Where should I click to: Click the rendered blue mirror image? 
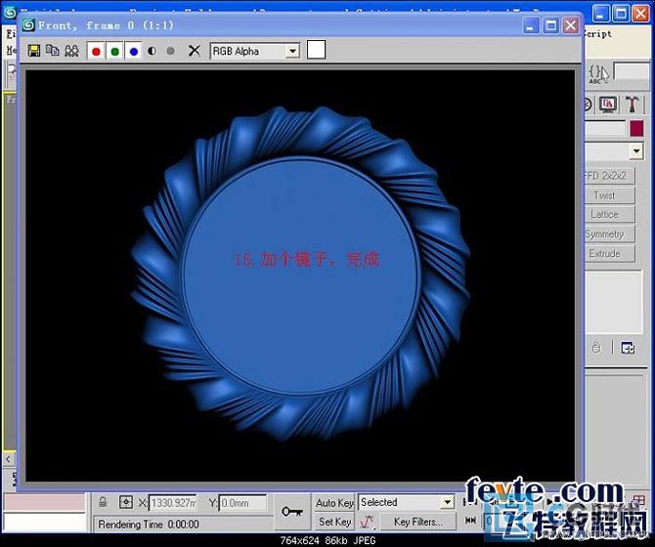pos(300,273)
